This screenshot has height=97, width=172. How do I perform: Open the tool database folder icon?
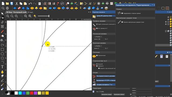(x=94, y=16)
